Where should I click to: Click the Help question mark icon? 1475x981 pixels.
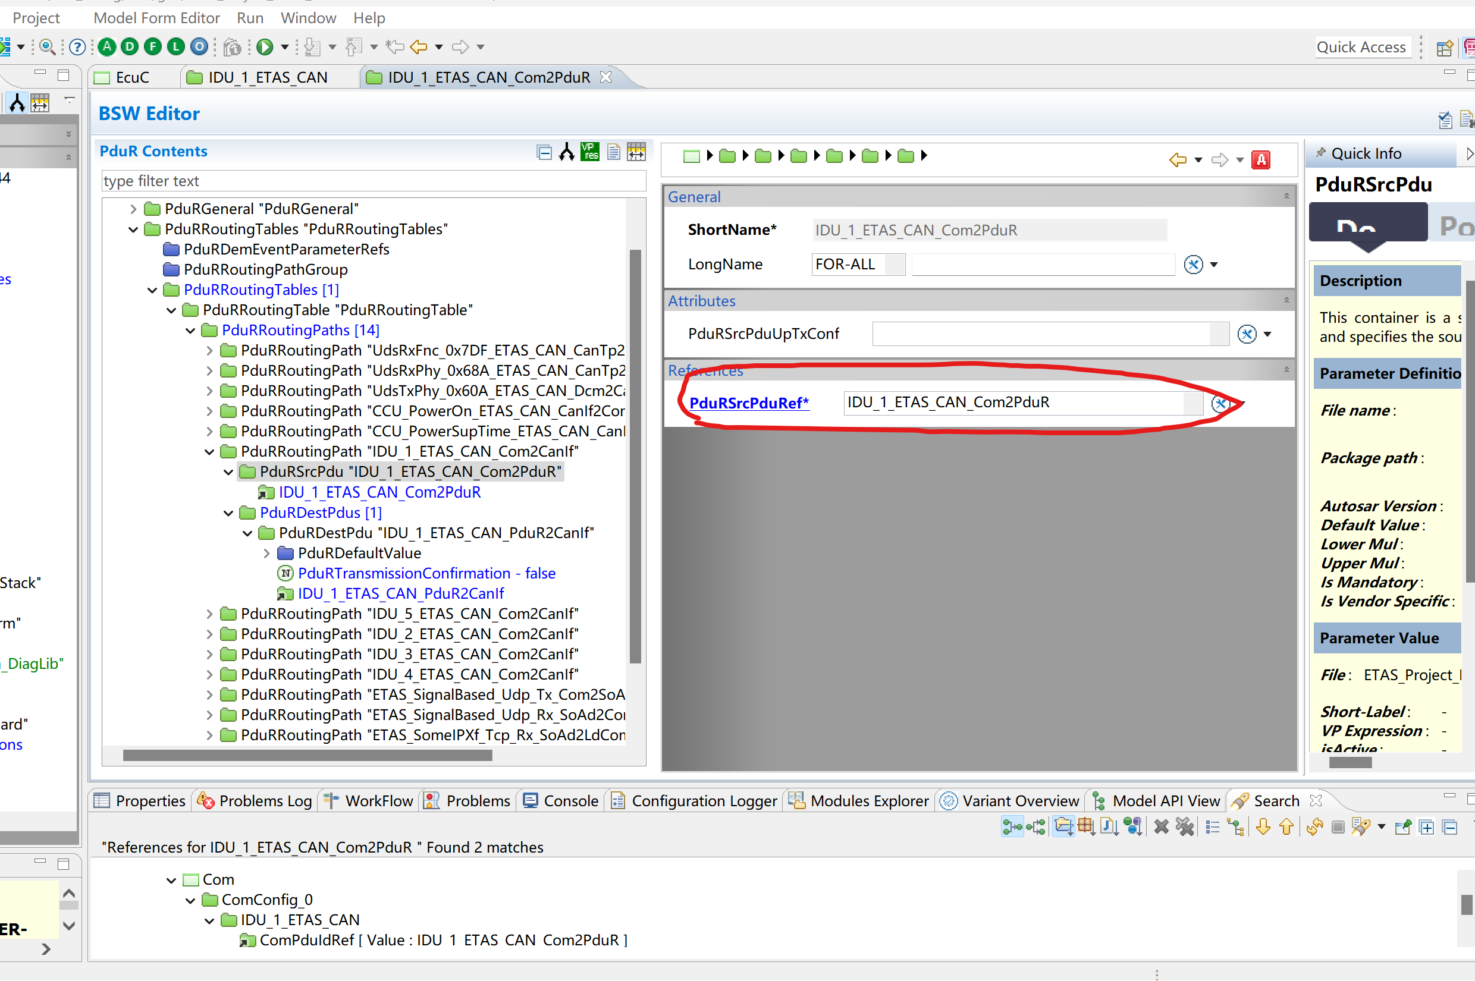coord(76,46)
